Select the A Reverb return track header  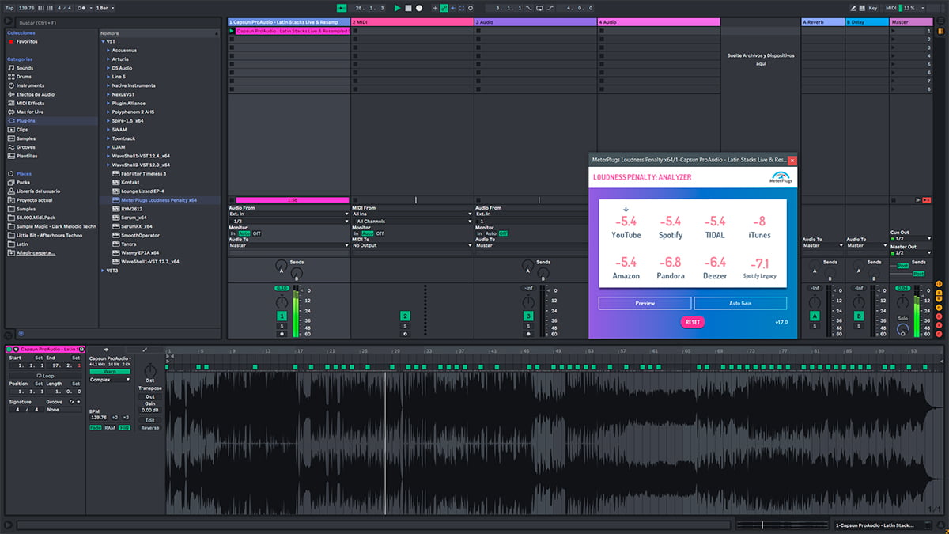point(823,22)
